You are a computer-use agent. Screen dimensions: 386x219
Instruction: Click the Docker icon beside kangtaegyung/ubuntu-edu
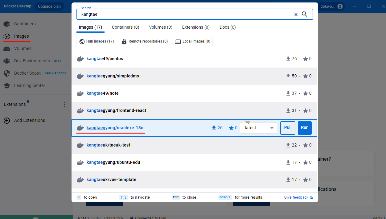(80, 163)
